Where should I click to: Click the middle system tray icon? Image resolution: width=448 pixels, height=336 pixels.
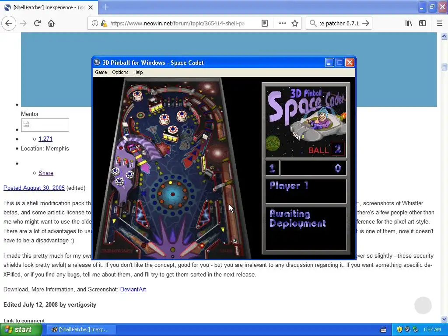407,329
